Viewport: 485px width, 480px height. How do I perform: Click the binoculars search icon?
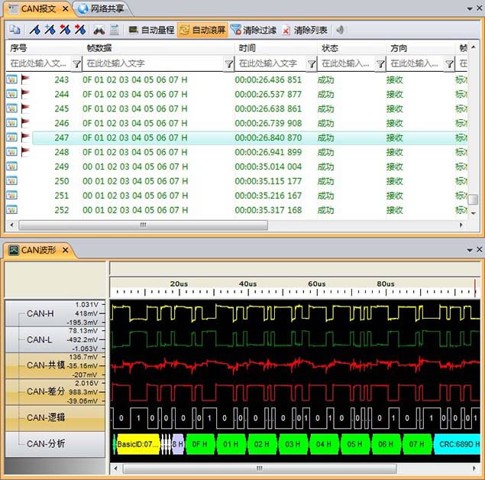[99, 31]
